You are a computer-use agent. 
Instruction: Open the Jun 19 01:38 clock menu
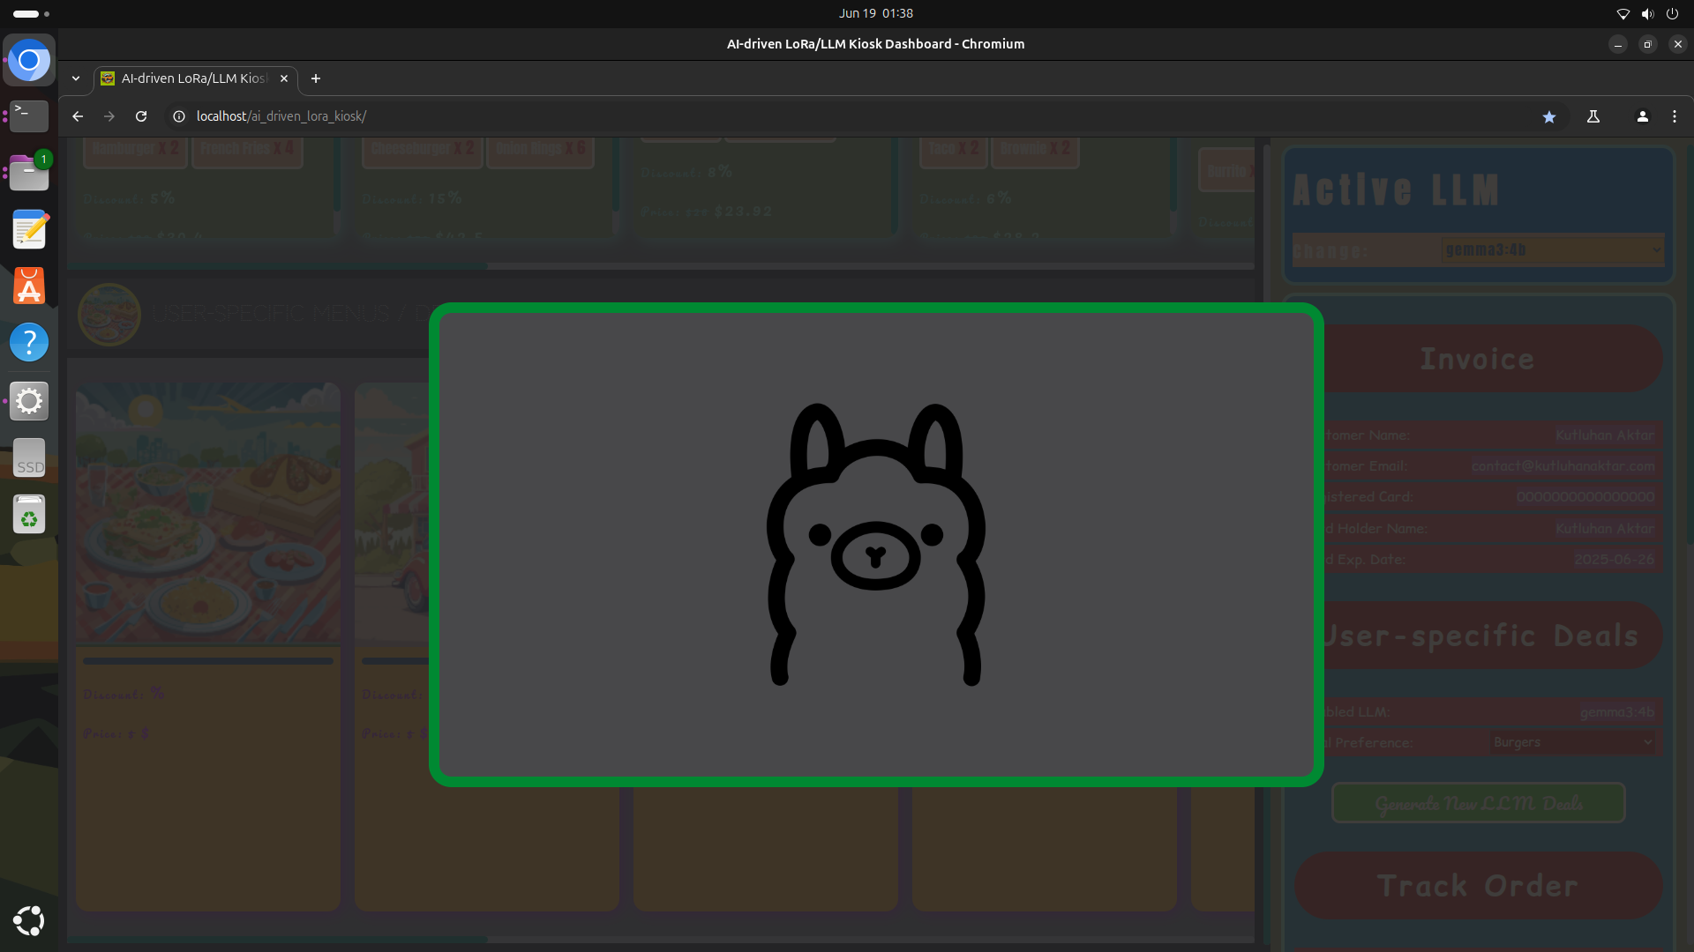[875, 13]
